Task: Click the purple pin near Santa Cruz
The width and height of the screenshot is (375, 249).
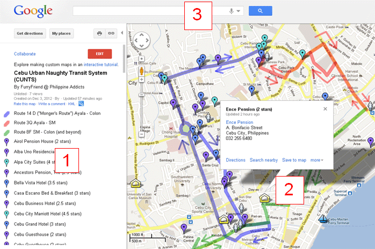Action: pyautogui.click(x=206, y=156)
